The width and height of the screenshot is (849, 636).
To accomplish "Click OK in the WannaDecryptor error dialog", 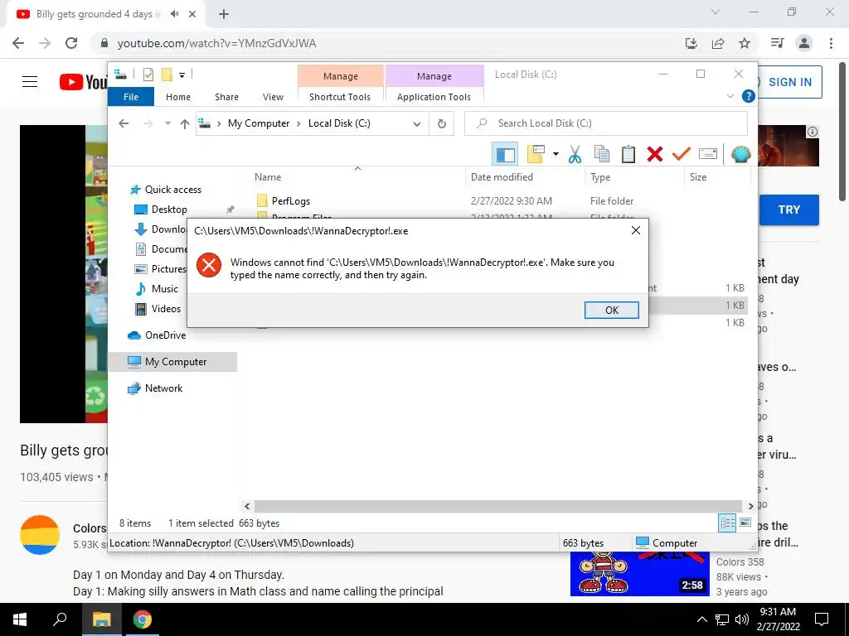I will [x=611, y=310].
